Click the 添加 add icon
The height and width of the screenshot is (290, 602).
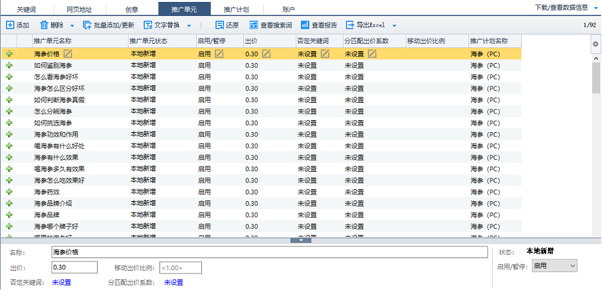pos(11,25)
